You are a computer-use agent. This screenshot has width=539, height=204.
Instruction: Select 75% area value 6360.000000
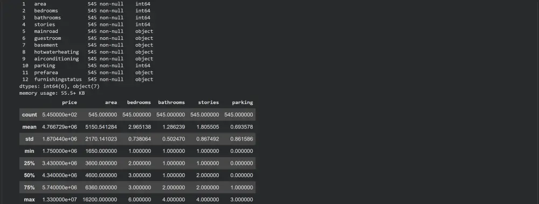pos(101,187)
